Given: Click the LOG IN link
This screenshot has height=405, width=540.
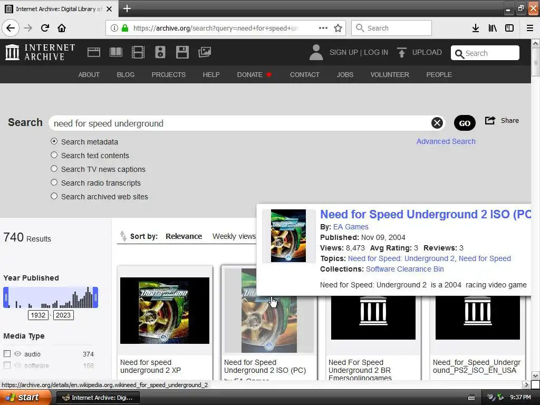Looking at the screenshot, I should (x=376, y=52).
